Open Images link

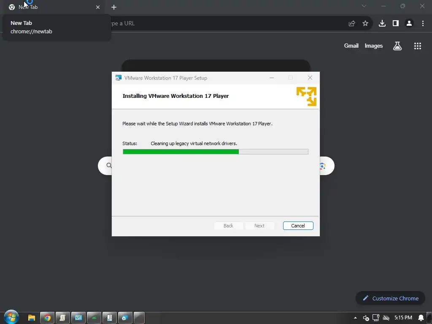pyautogui.click(x=374, y=46)
